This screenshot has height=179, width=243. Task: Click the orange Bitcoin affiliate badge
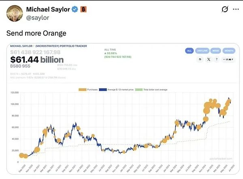tap(83, 9)
